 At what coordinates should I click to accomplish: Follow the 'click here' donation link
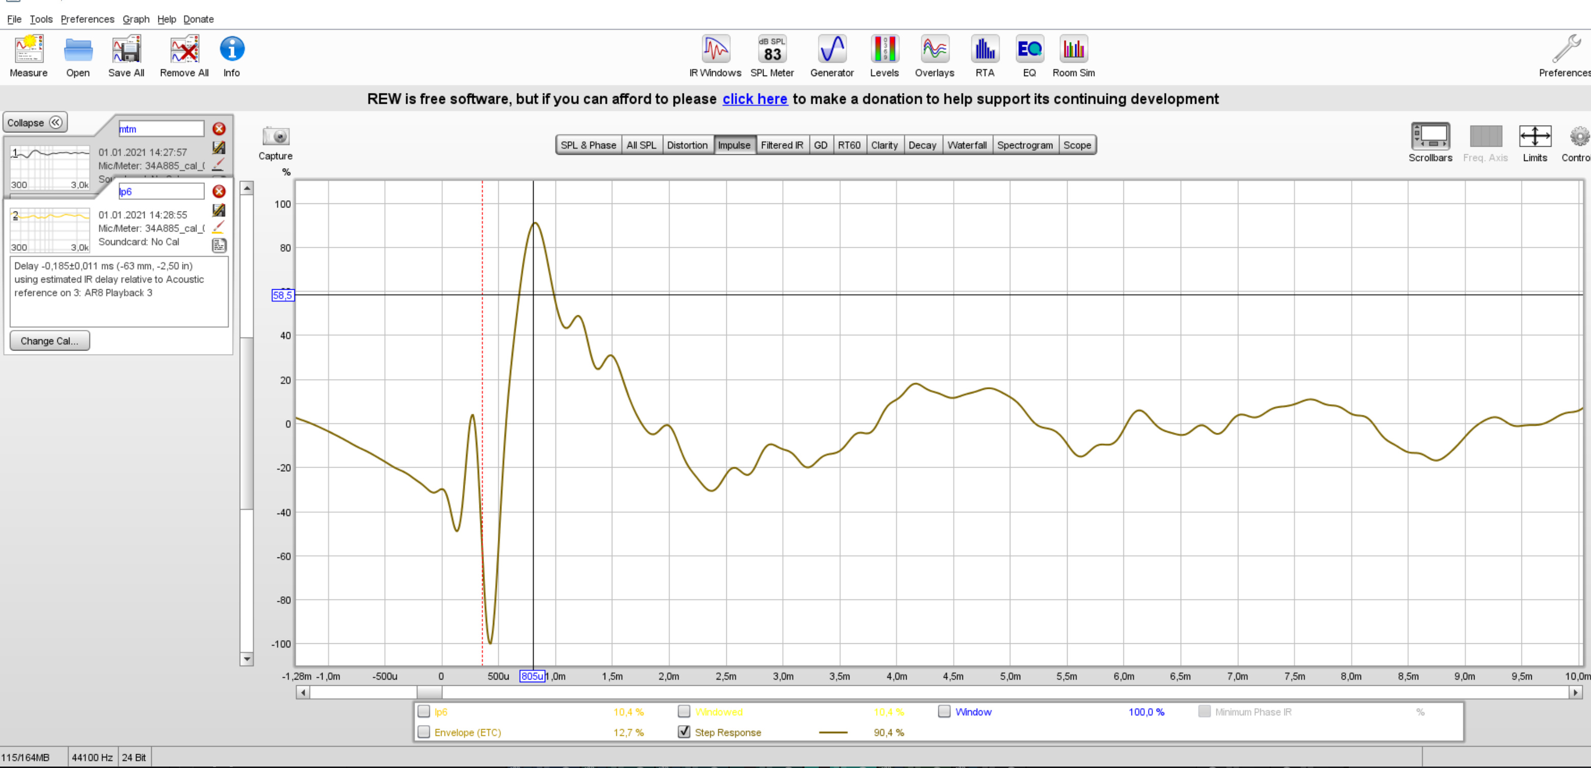755,99
